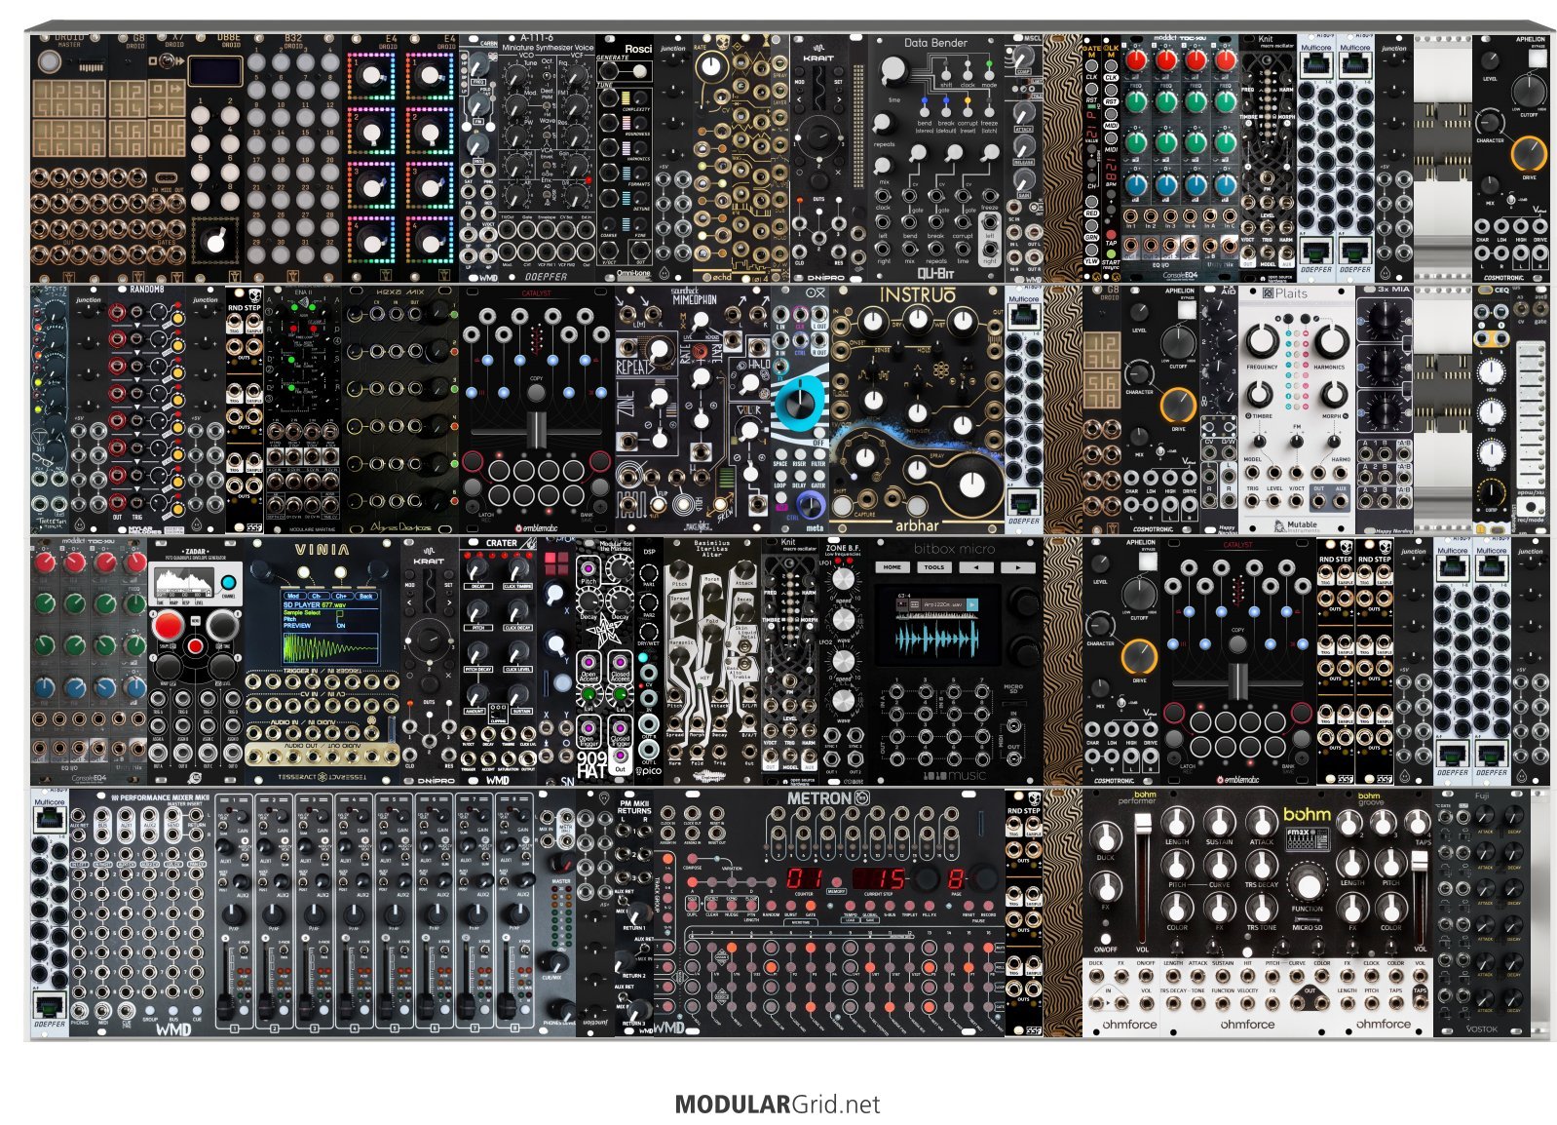Click the left arrow button on bitbox micro
The width and height of the screenshot is (1557, 1125).
click(975, 566)
